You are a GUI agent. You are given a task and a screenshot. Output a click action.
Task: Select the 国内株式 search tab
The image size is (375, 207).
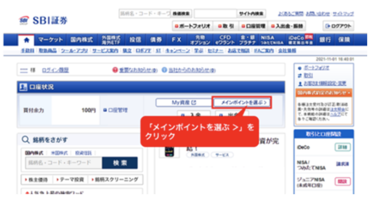[x=34, y=153]
